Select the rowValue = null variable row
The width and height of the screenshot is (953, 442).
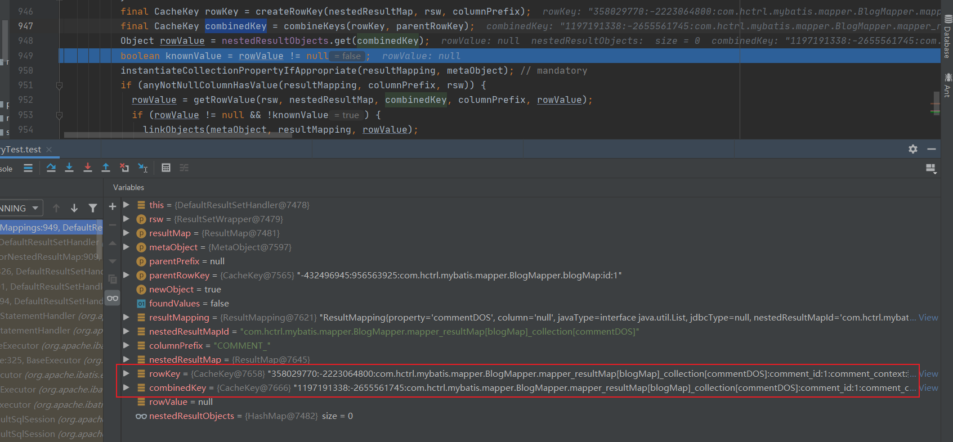tap(530, 402)
